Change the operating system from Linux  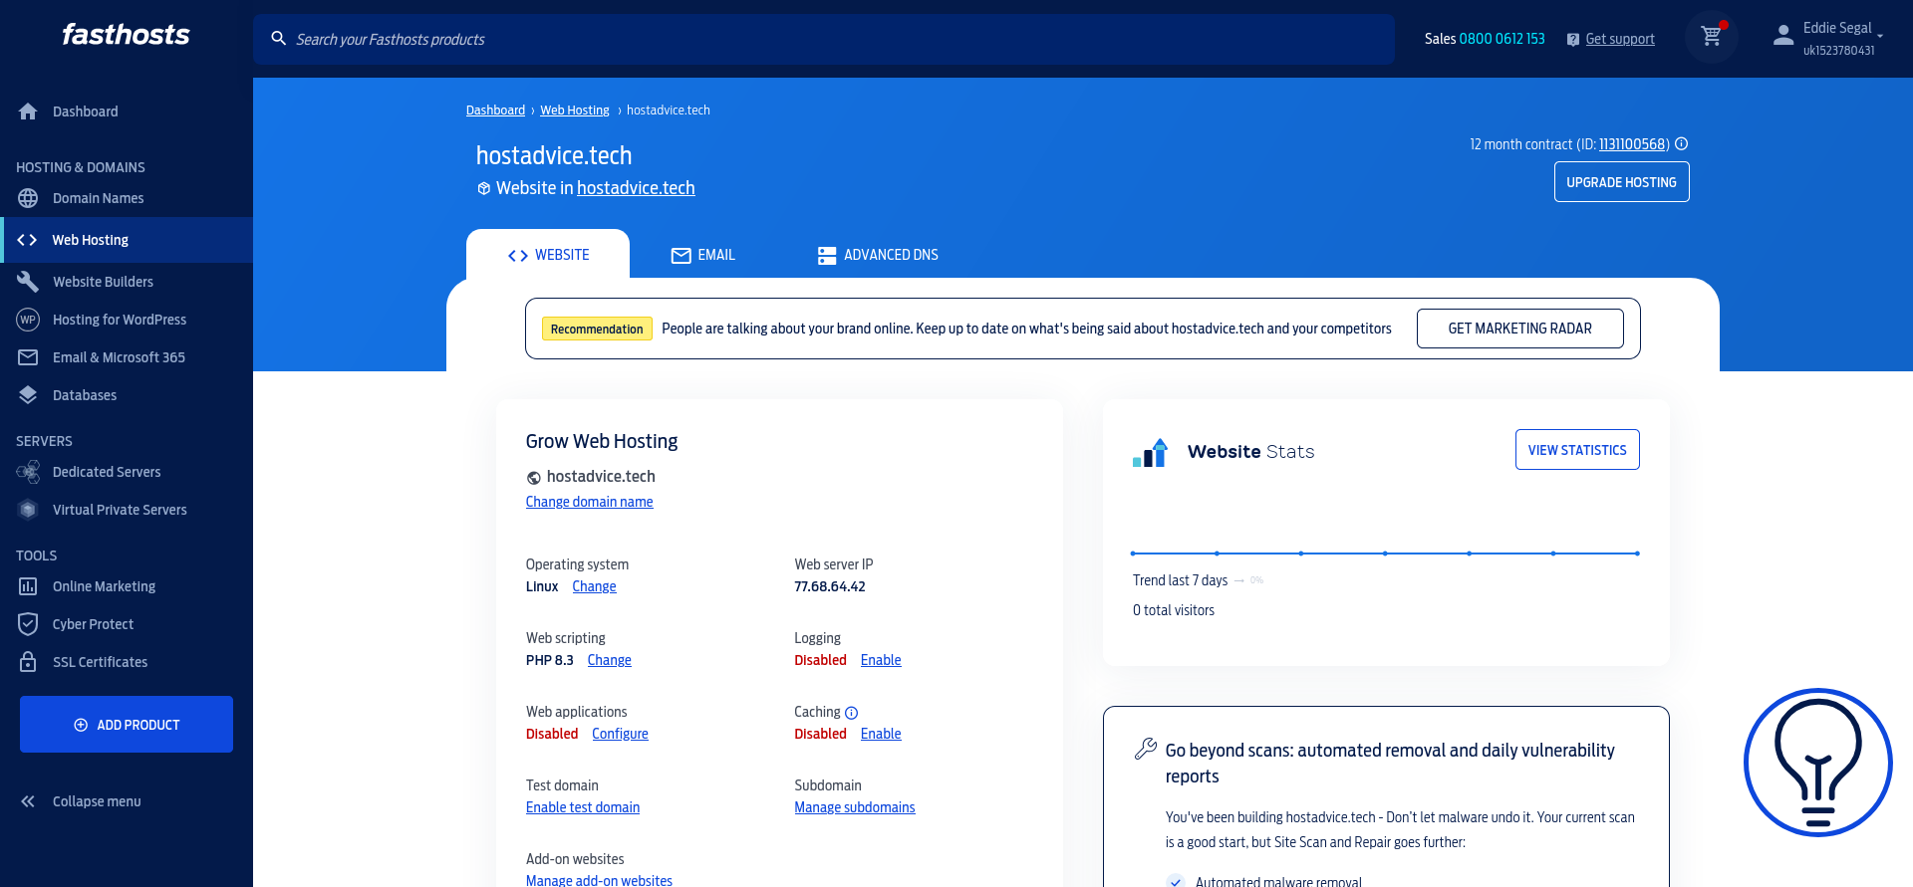click(594, 586)
